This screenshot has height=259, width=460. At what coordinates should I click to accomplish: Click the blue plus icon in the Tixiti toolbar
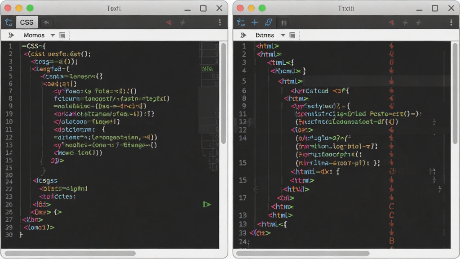point(255,22)
